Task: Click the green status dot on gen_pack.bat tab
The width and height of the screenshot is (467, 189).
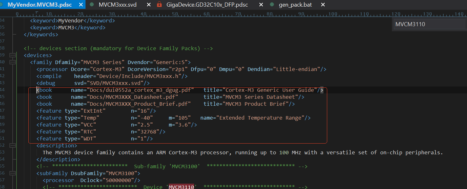Action: pos(272,5)
